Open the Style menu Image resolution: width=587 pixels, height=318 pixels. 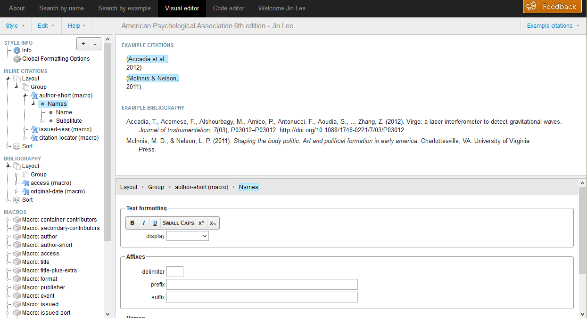click(15, 26)
